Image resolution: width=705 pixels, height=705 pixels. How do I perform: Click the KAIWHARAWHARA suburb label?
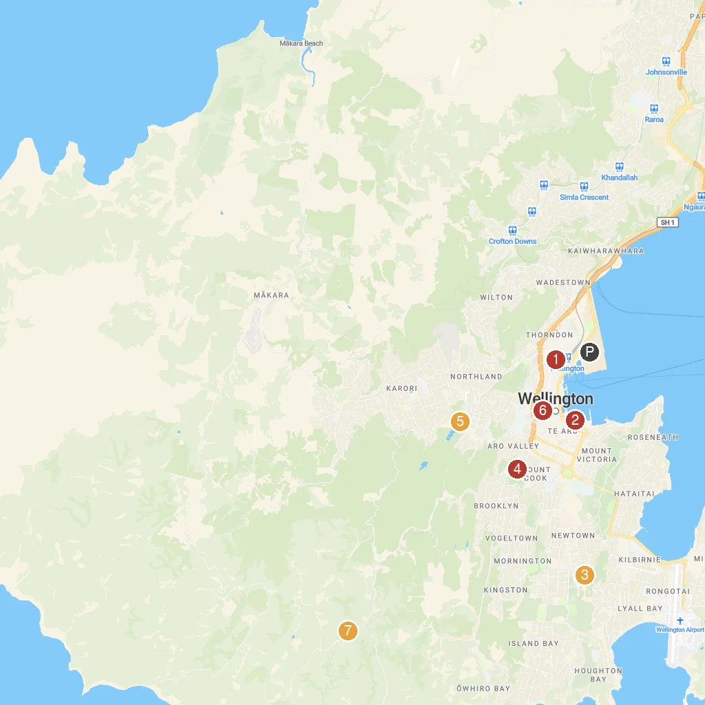pyautogui.click(x=606, y=251)
